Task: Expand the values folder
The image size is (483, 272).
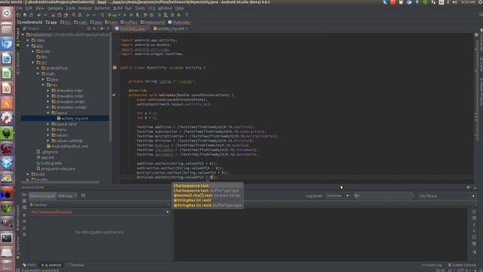Action: [x=48, y=135]
